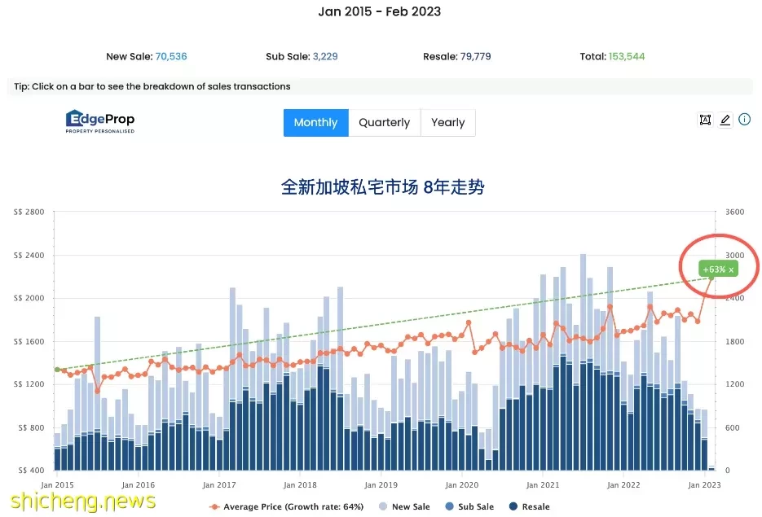The image size is (762, 517).
Task: Click the Jan 2022 axis label
Action: [x=623, y=485]
